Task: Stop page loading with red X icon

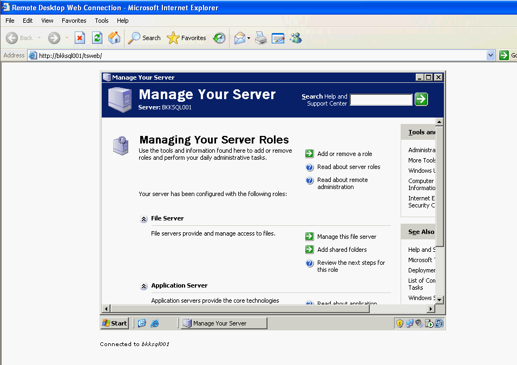Action: coord(80,38)
